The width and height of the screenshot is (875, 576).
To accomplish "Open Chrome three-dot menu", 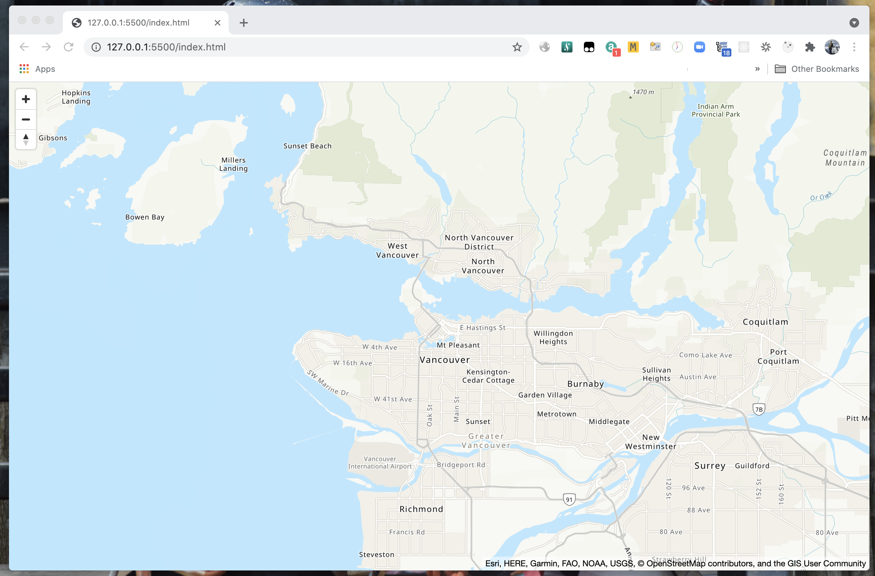I will [854, 47].
